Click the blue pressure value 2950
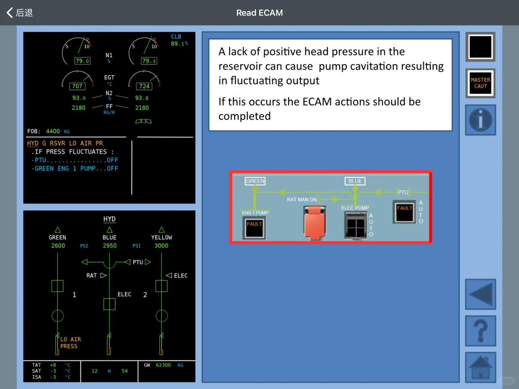 point(110,246)
